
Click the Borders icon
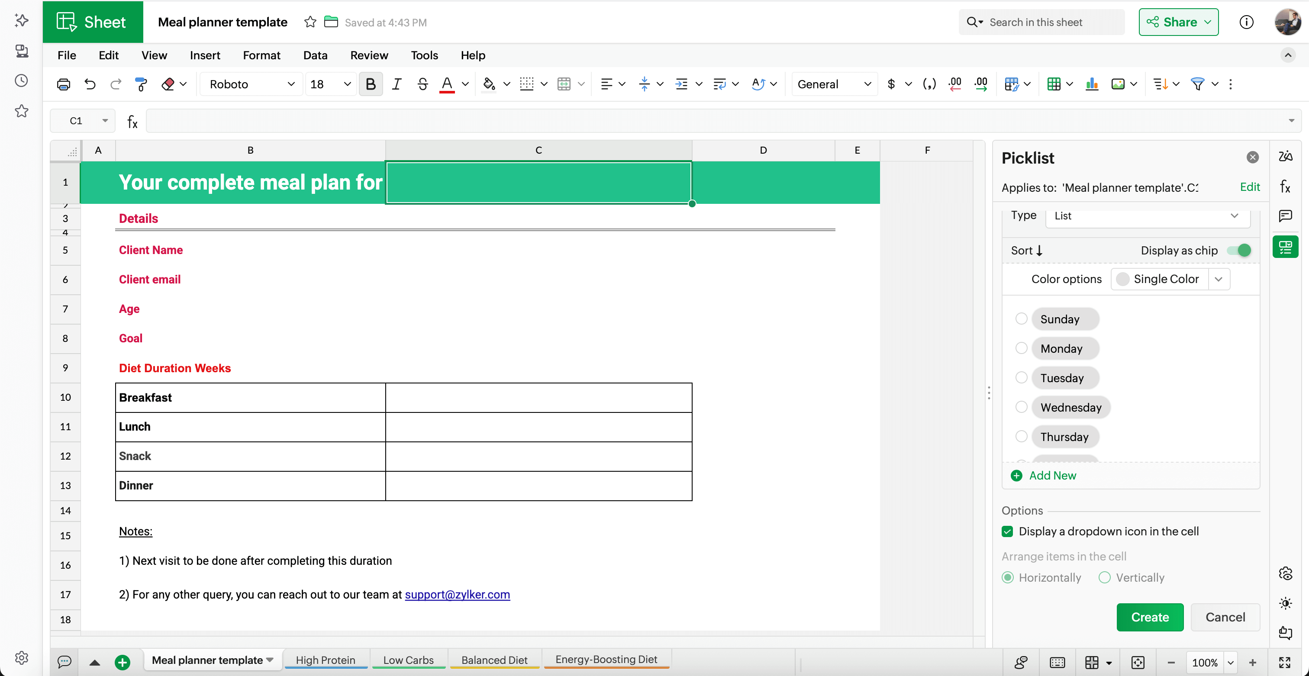527,84
